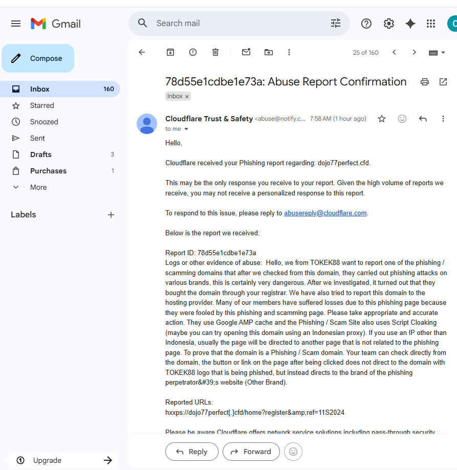Click sender name Cloudflare Trust & Safety

click(209, 119)
